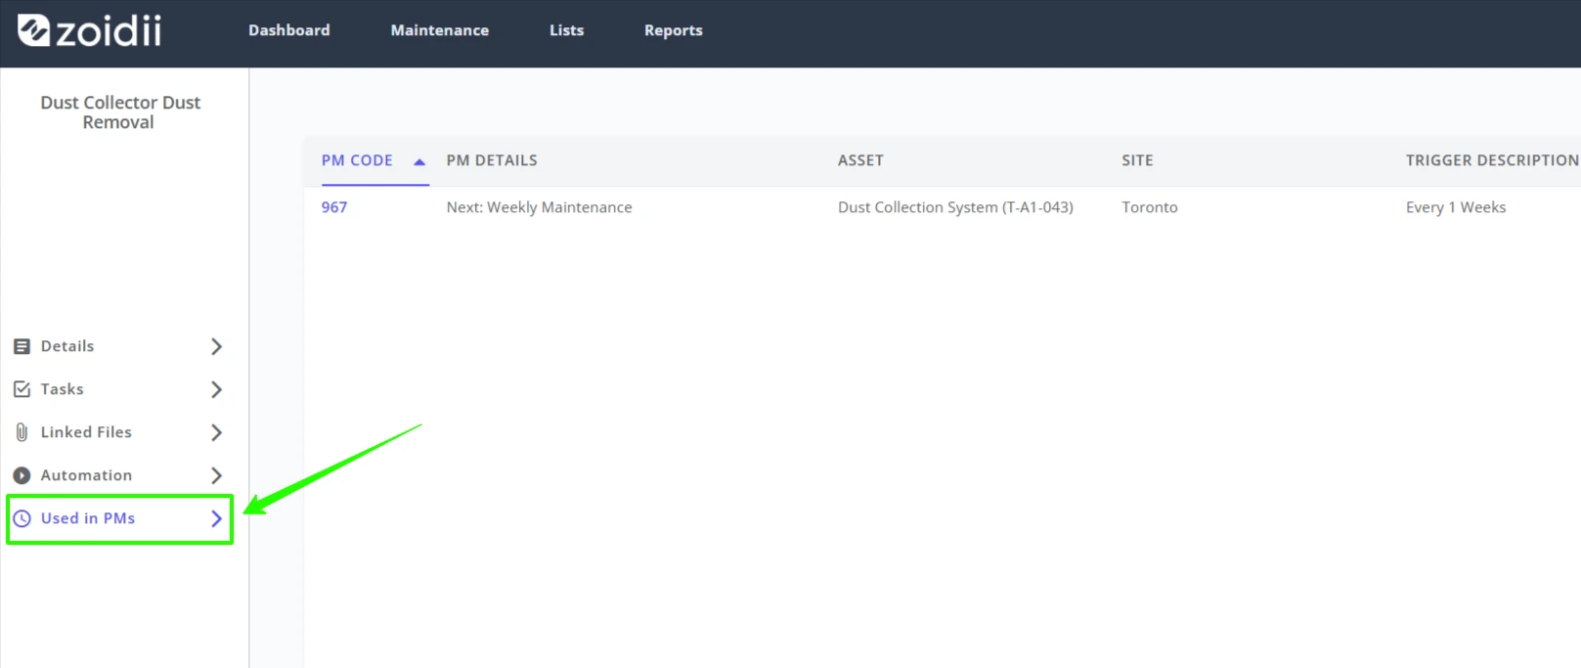Select the Details sidebar item
The height and width of the screenshot is (668, 1581).
coord(119,346)
